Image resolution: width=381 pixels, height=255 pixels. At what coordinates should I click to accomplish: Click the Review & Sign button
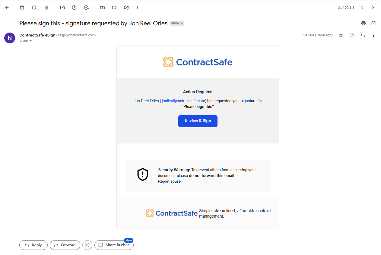click(x=198, y=121)
